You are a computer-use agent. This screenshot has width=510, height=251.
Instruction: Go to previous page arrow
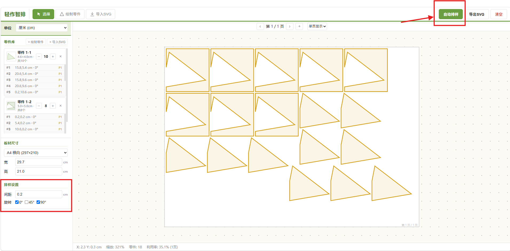coord(260,26)
